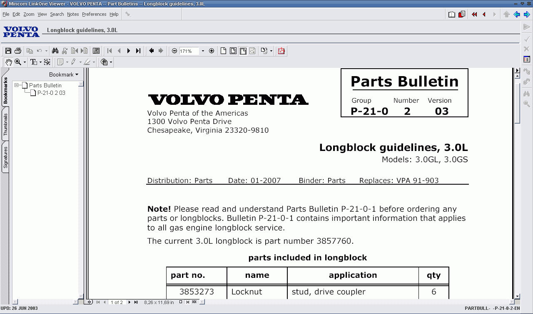Set fit page view icon

[x=233, y=51]
